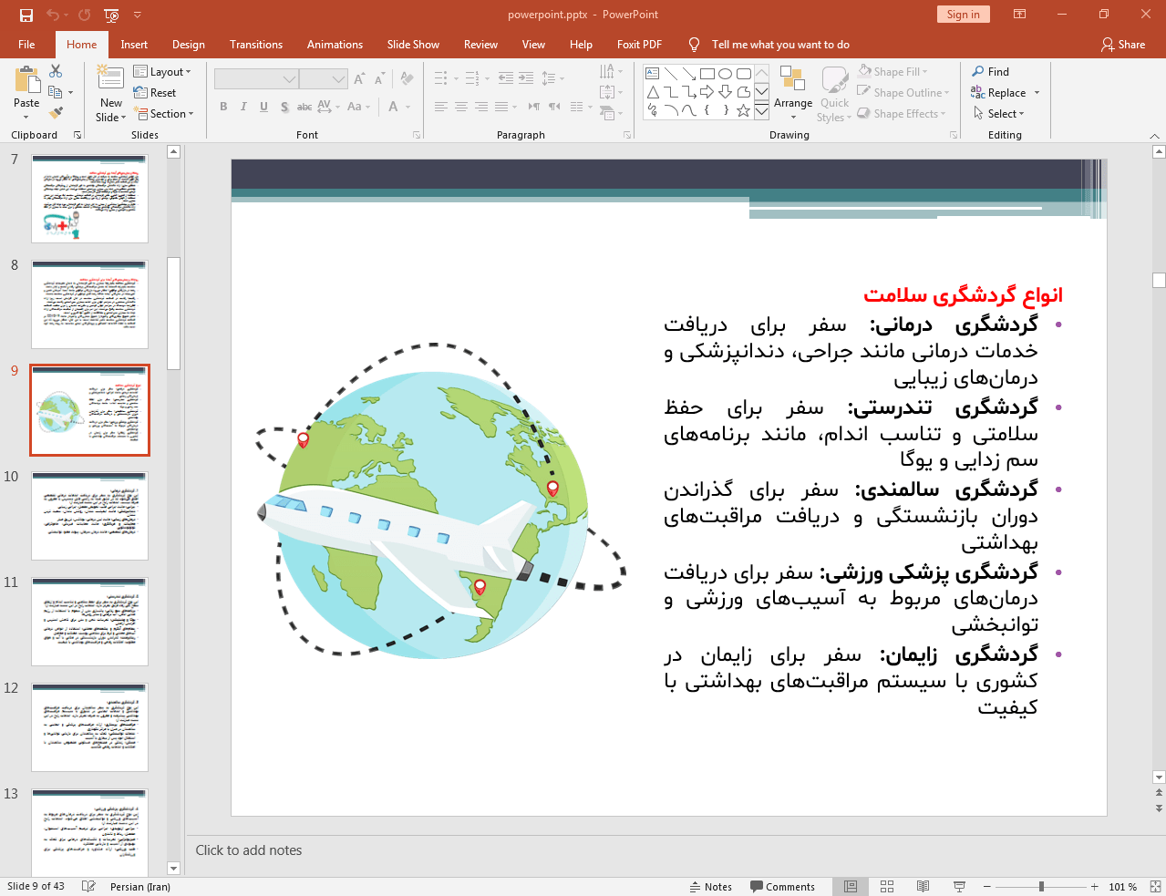The width and height of the screenshot is (1166, 896).
Task: Go to the Slide Show tab
Action: [x=413, y=44]
